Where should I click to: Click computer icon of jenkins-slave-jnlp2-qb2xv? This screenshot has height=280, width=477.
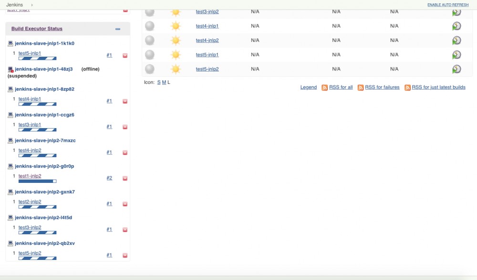pos(10,243)
